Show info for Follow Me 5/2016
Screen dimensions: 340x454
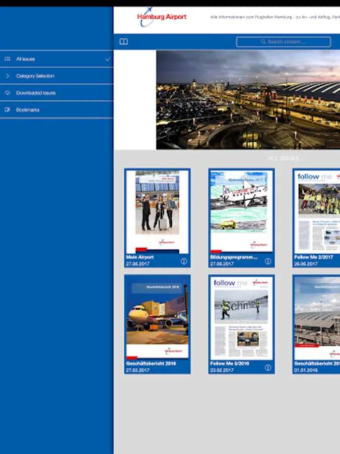click(x=268, y=367)
